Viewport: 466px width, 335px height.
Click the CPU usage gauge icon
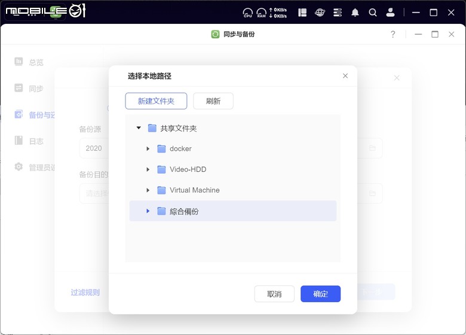[248, 12]
